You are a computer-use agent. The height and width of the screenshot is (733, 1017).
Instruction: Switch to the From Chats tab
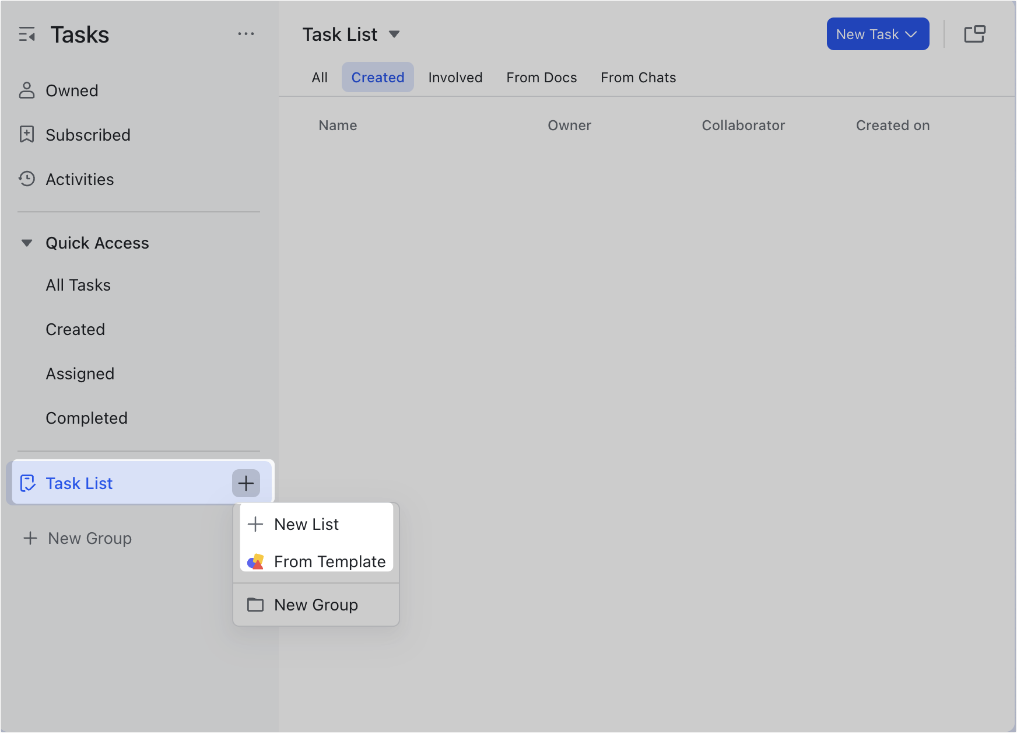tap(638, 77)
